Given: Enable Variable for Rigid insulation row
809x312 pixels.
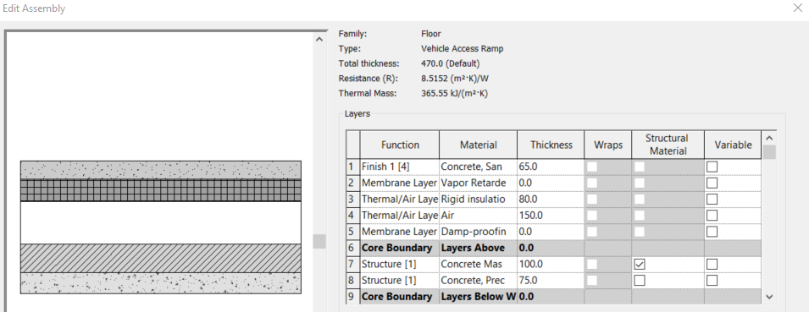Looking at the screenshot, I should pos(712,200).
